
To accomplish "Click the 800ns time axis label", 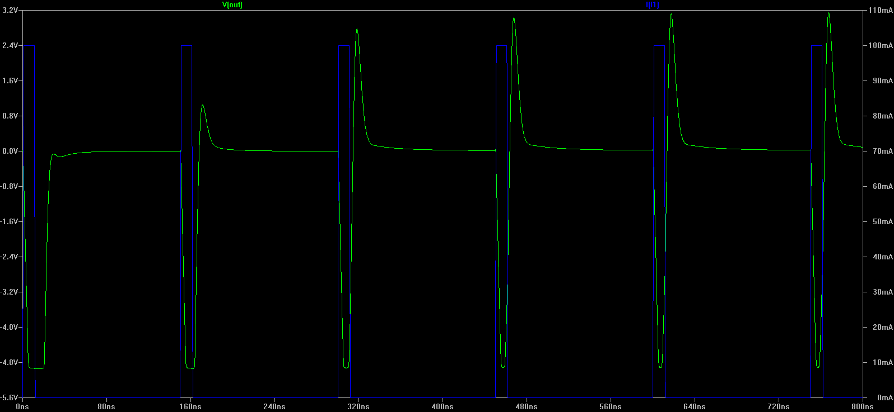I will [863, 406].
